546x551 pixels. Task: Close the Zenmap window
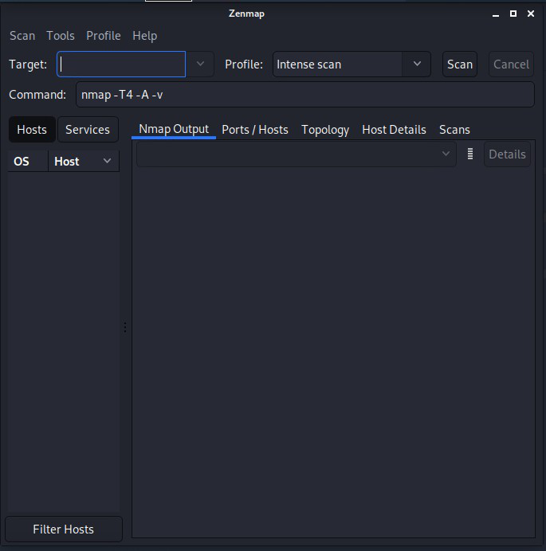531,14
